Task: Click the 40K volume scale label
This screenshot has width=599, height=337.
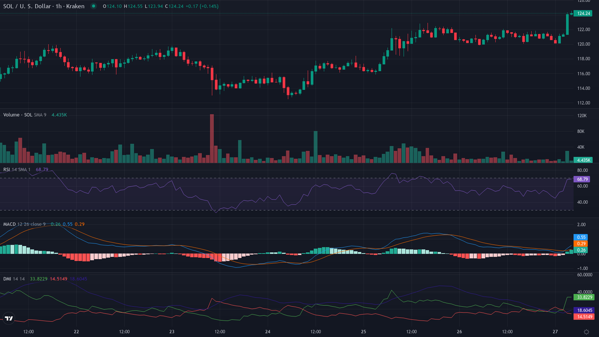Action: 581,147
